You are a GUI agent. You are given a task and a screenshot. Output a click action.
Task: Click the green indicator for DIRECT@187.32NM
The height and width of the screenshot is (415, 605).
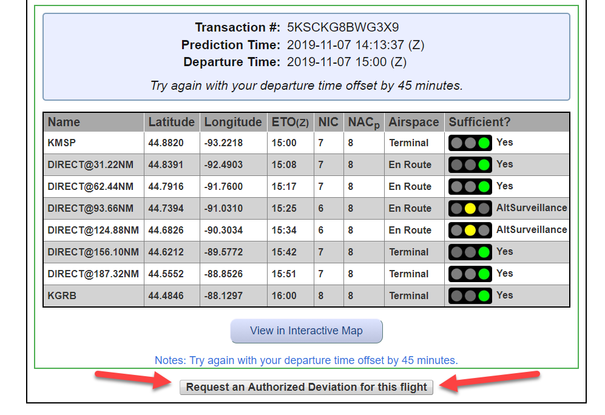coord(484,274)
